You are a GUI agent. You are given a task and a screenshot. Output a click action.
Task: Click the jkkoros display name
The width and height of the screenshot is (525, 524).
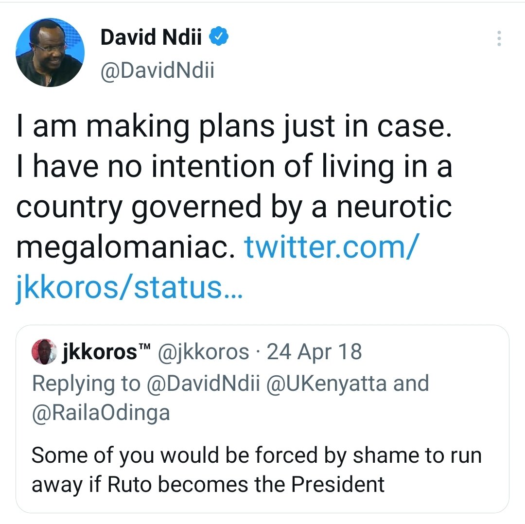pyautogui.click(x=100, y=352)
